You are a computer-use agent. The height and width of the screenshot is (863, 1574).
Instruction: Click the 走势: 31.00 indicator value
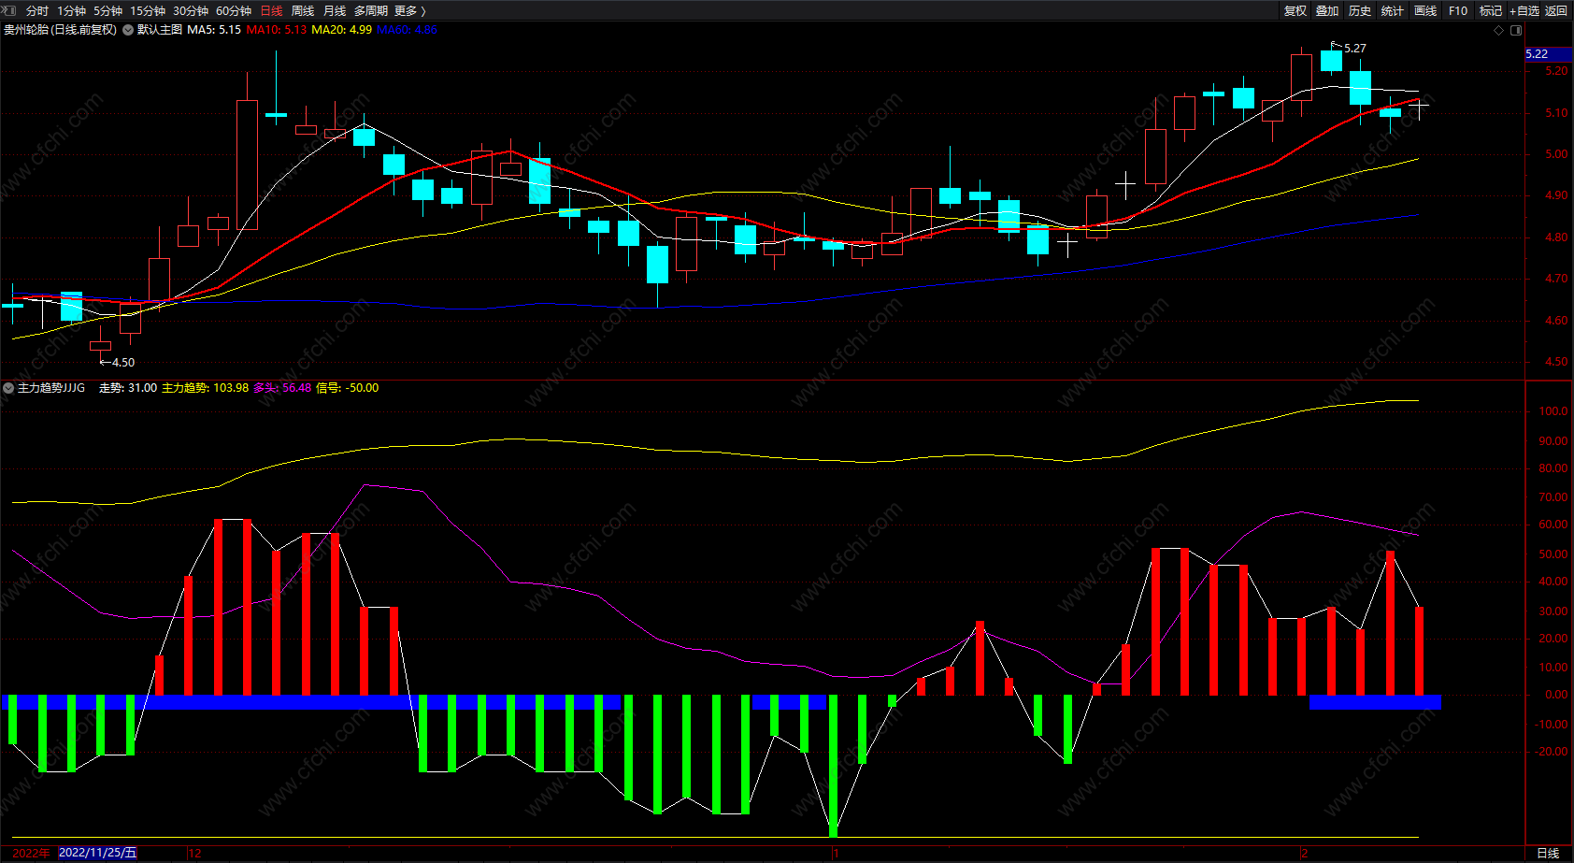pos(128,388)
